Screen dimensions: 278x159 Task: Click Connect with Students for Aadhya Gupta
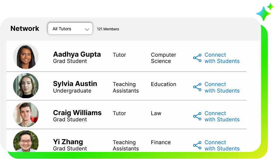(x=222, y=58)
